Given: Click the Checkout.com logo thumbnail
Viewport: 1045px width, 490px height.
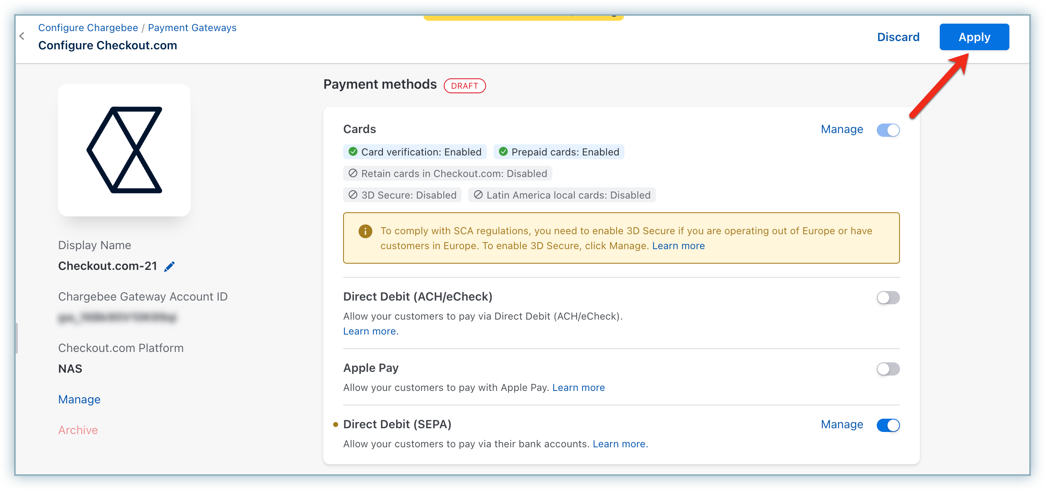Looking at the screenshot, I should (124, 150).
